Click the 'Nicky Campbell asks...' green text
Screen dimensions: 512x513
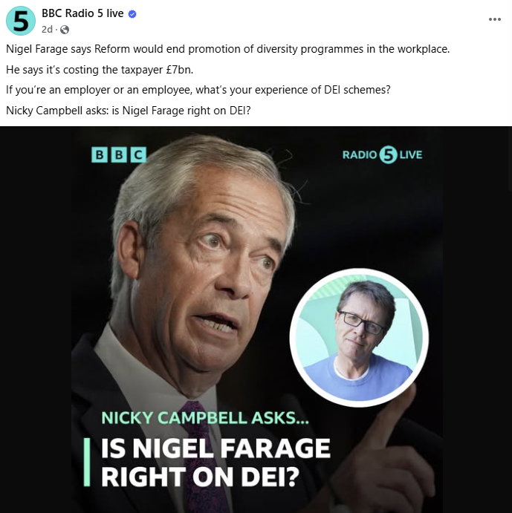[x=205, y=418]
